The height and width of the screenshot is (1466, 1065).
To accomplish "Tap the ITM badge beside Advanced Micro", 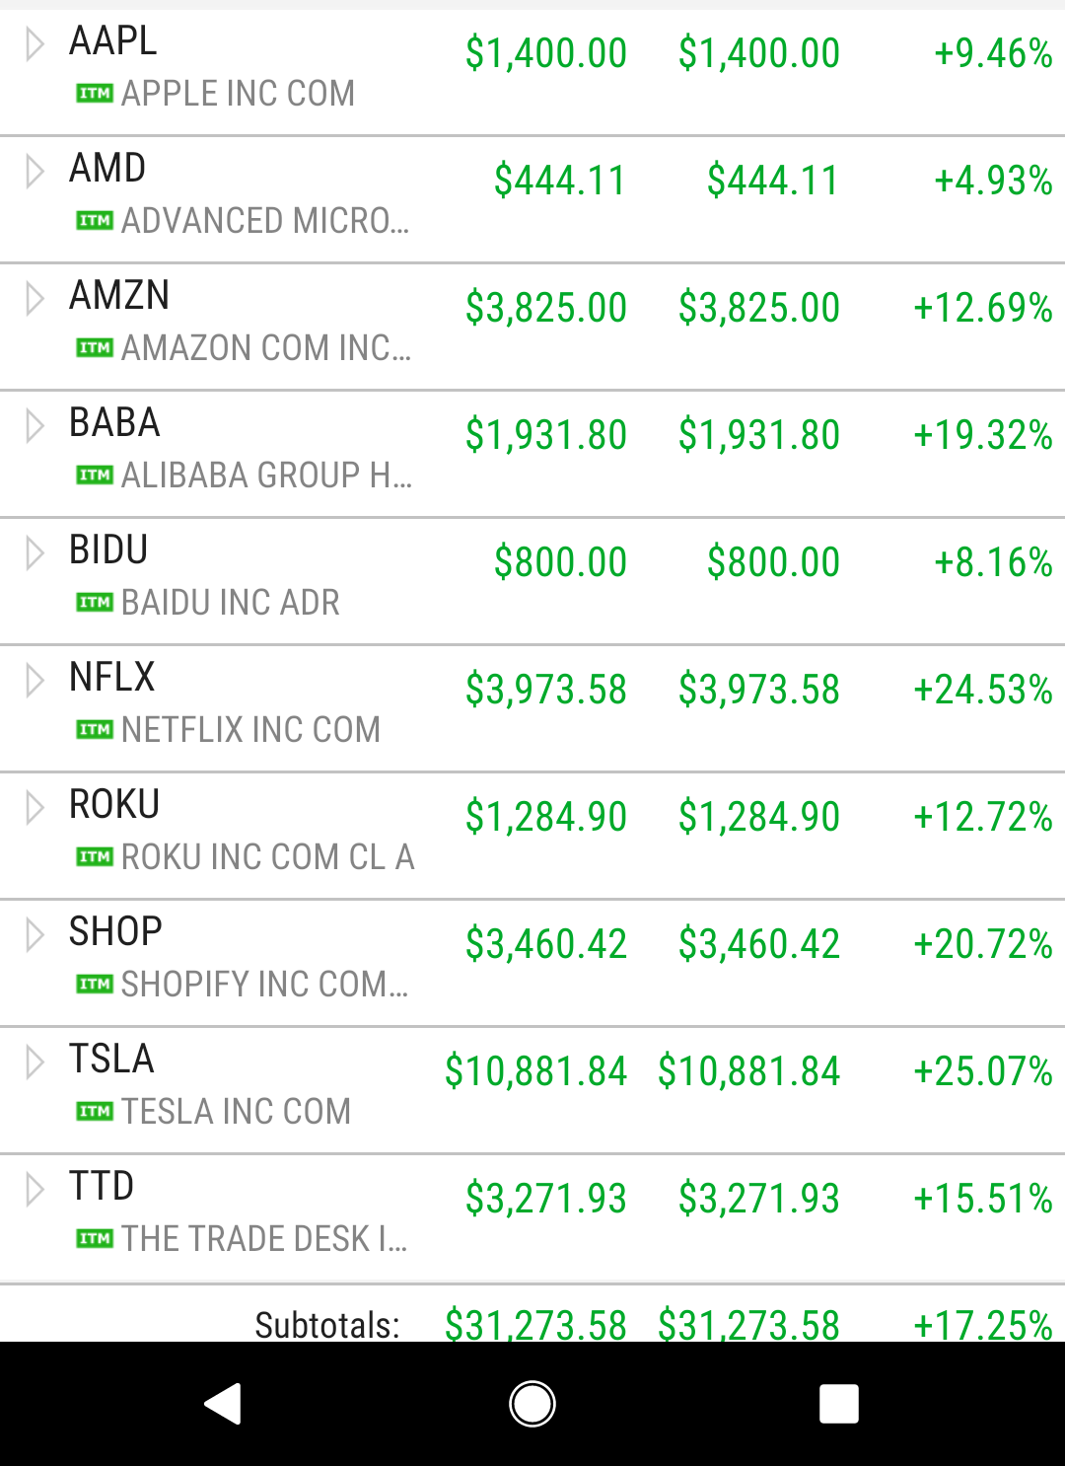I will coord(95,221).
